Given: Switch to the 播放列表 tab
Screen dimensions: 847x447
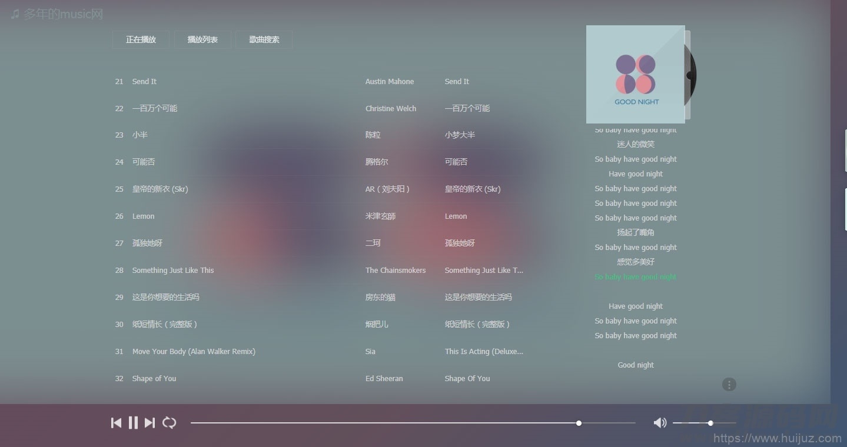Looking at the screenshot, I should [202, 39].
